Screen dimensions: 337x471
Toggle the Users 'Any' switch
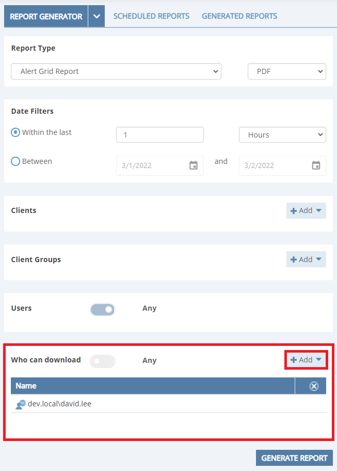(x=103, y=309)
